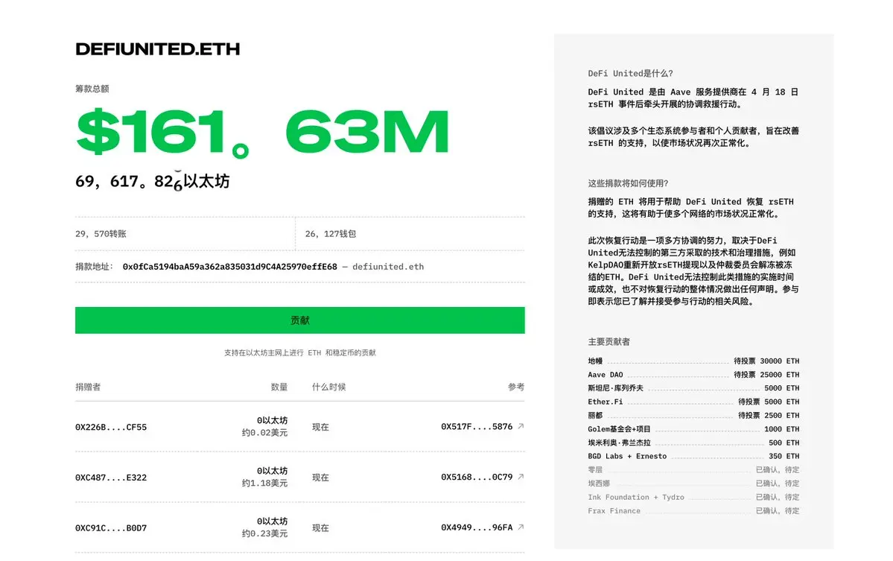Click the 斯坦尼·库列乔夫 contributor row
Screen dimensions: 893x561
coord(693,388)
